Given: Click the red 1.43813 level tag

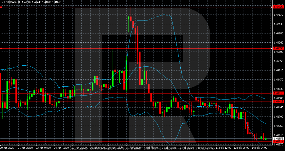Looking at the screenshot, I should pos(278,93).
